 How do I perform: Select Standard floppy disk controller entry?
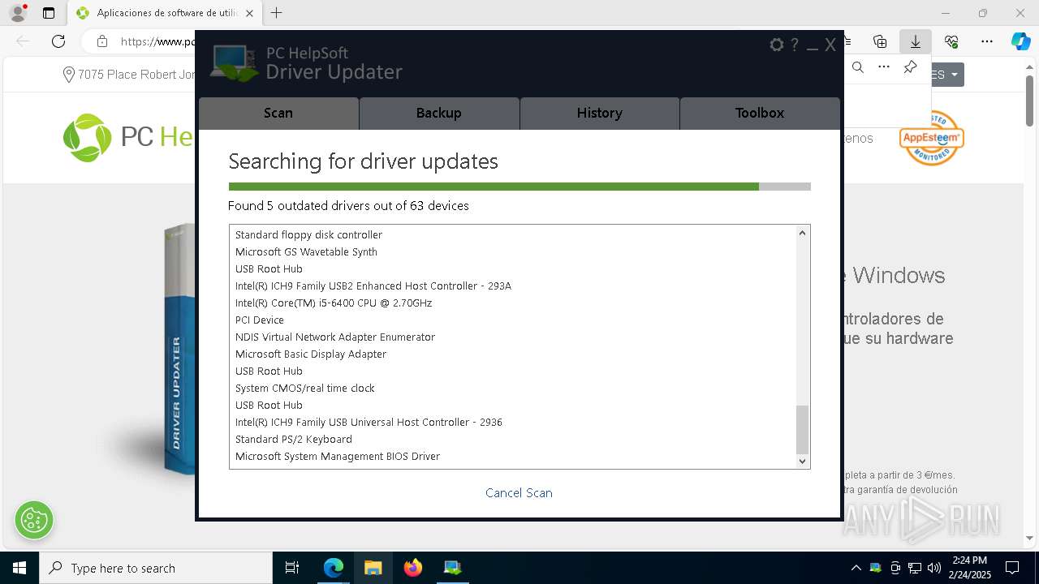pyautogui.click(x=308, y=234)
